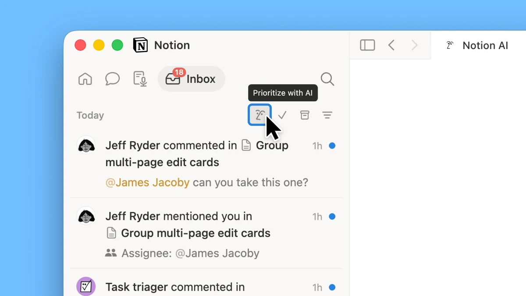Open Jeff Ryder mentioned you notification
Screen dimensions: 526x296
coord(206,233)
